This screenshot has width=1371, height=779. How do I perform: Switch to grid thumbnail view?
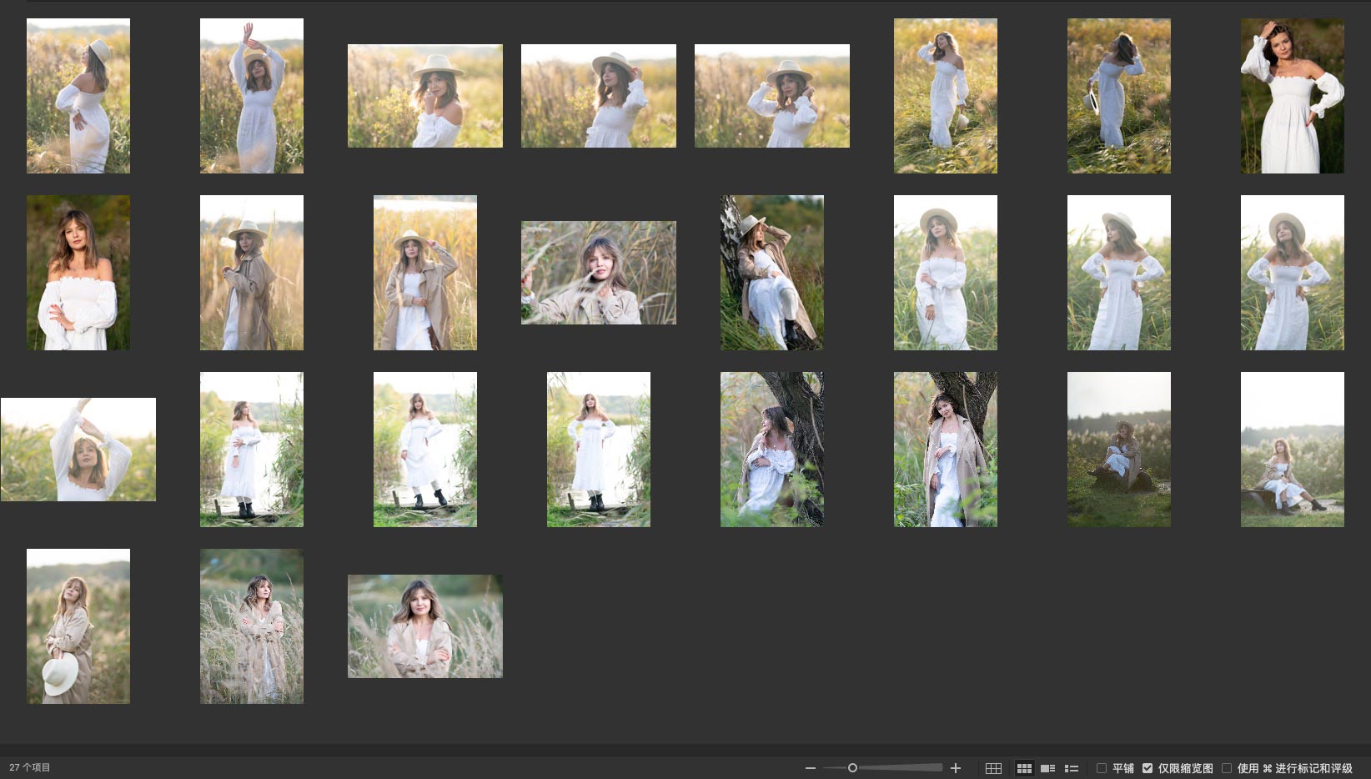click(1024, 768)
